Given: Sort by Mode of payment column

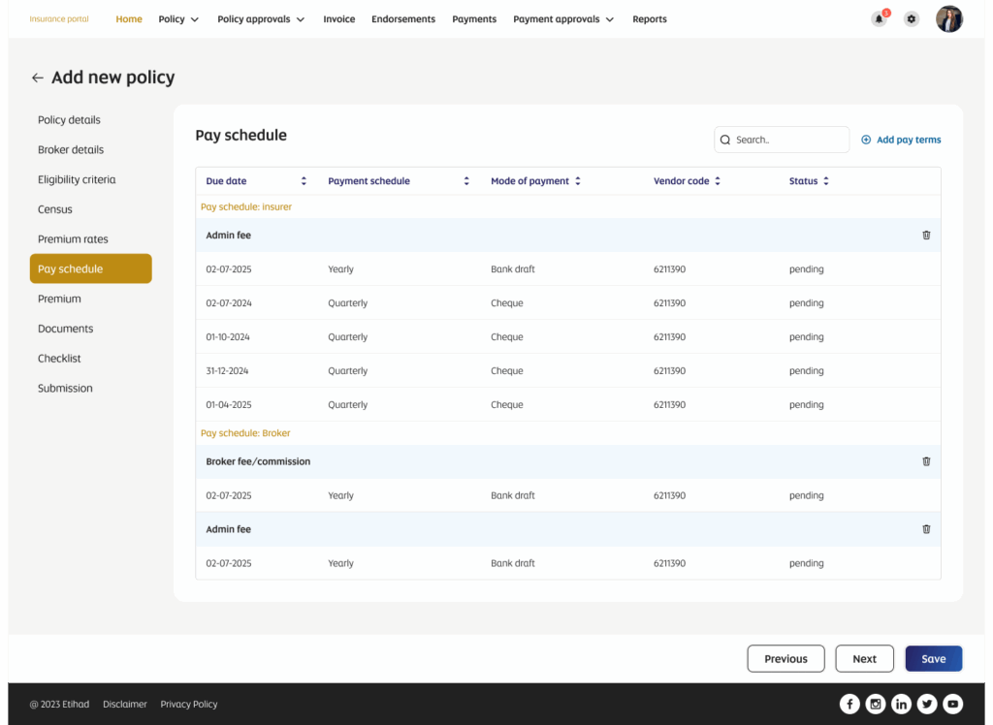Looking at the screenshot, I should tap(578, 181).
